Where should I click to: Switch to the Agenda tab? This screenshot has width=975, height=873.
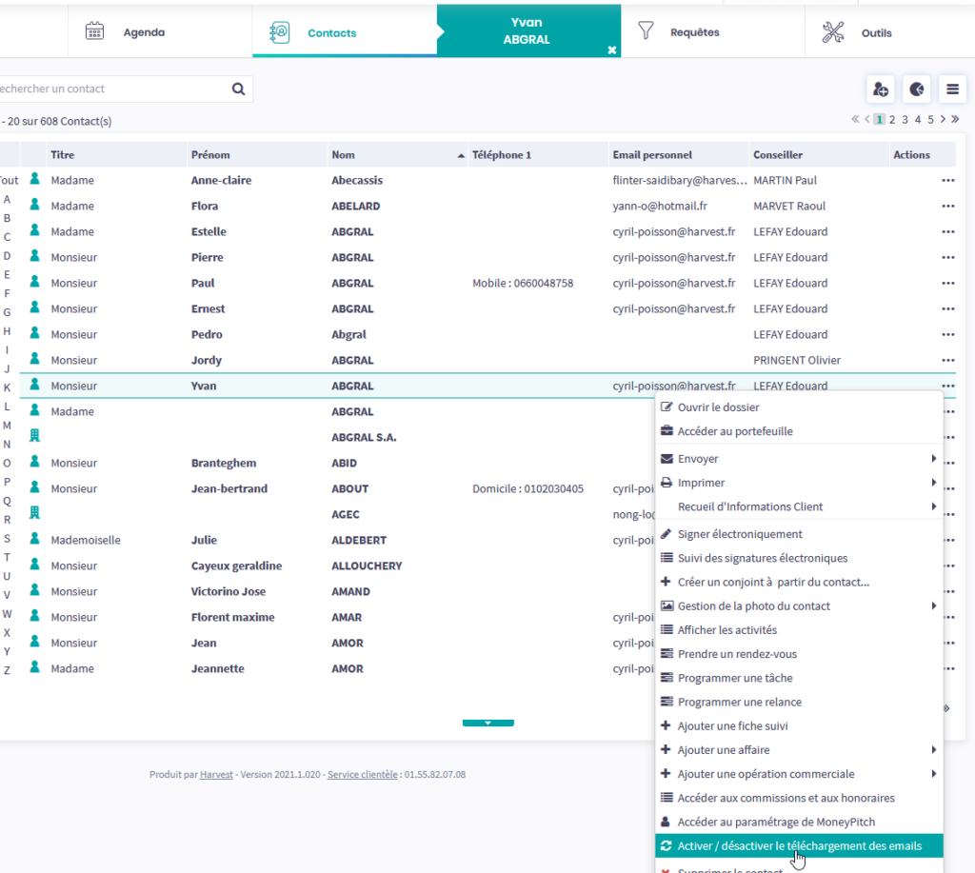click(x=143, y=32)
